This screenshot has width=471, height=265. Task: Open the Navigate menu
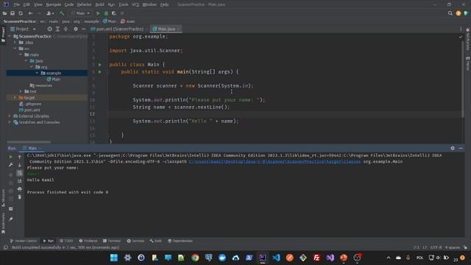53,4
